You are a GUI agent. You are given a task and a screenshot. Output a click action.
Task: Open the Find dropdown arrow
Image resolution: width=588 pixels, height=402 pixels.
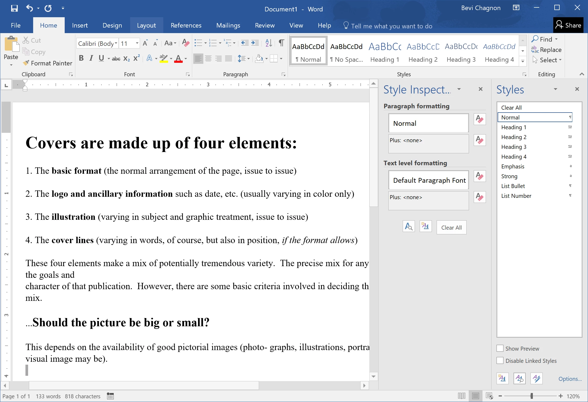pos(556,39)
